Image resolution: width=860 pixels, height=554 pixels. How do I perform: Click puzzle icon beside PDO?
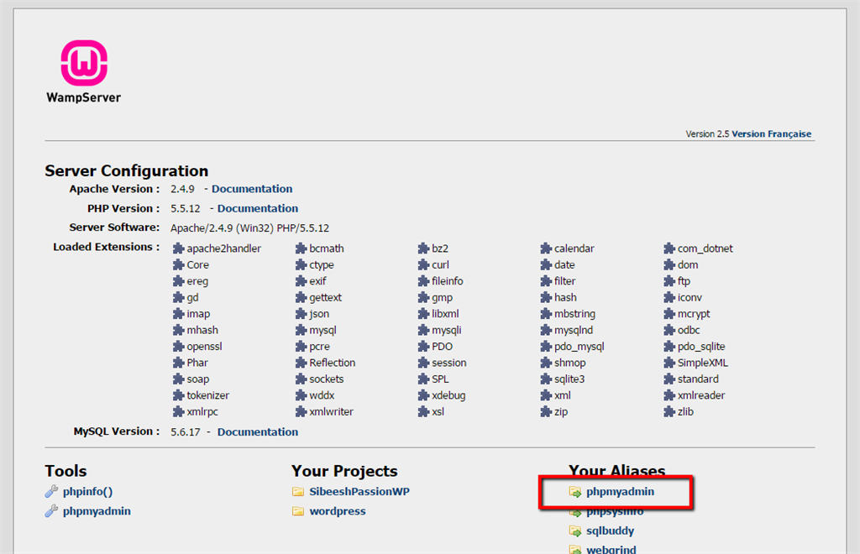click(x=423, y=347)
